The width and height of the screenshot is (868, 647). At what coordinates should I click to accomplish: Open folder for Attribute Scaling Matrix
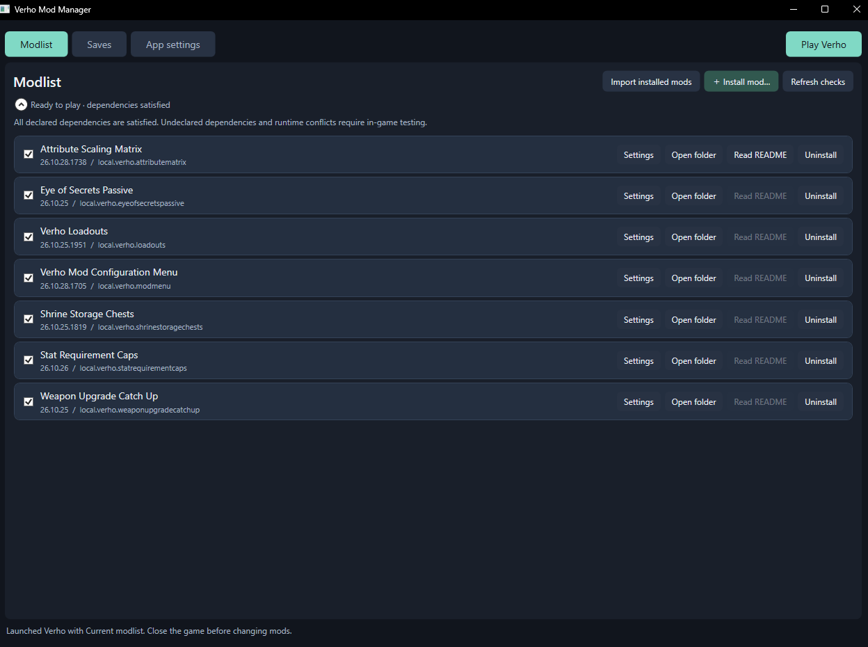click(693, 155)
